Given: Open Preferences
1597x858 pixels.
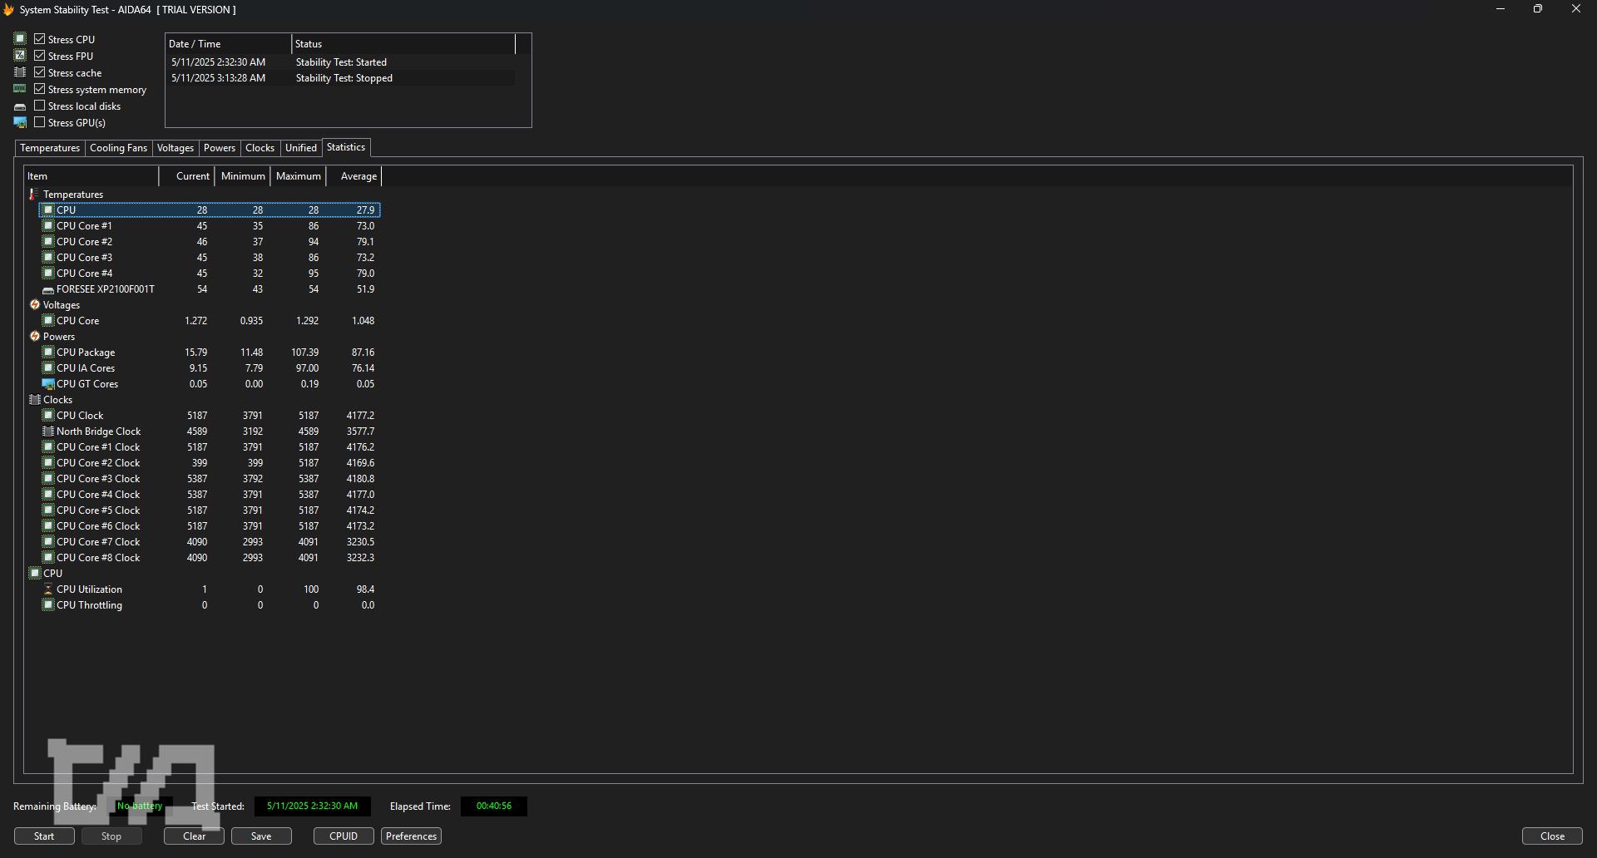Looking at the screenshot, I should [411, 836].
